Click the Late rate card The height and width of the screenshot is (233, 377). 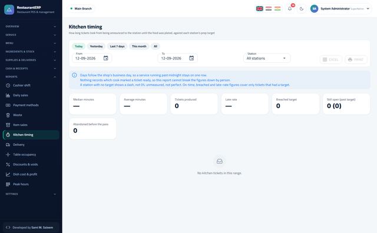[x=245, y=104]
